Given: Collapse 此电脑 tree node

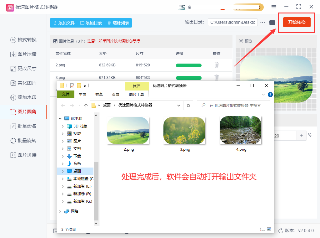Looking at the screenshot, I should pyautogui.click(x=60, y=119).
